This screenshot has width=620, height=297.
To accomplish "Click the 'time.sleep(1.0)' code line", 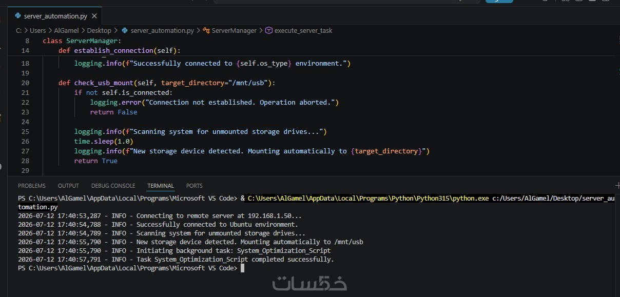I will [x=104, y=142].
